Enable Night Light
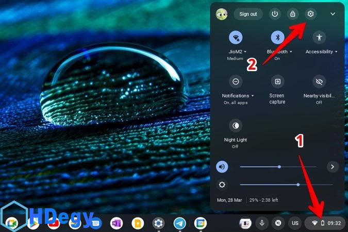348x232 pixels. coord(236,125)
